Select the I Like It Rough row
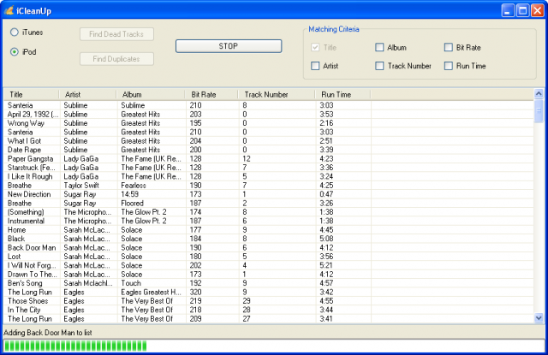 click(x=269, y=176)
